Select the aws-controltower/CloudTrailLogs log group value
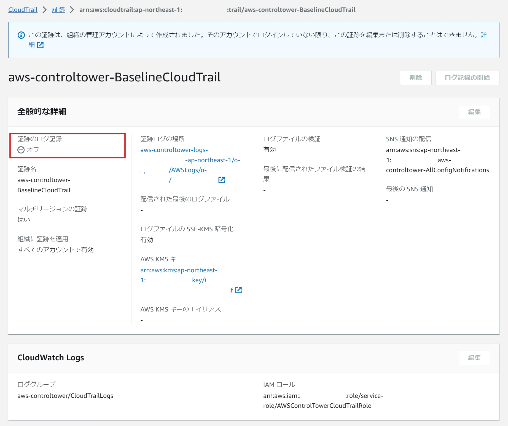Screen dimensions: 508x426 [x=65, y=396]
